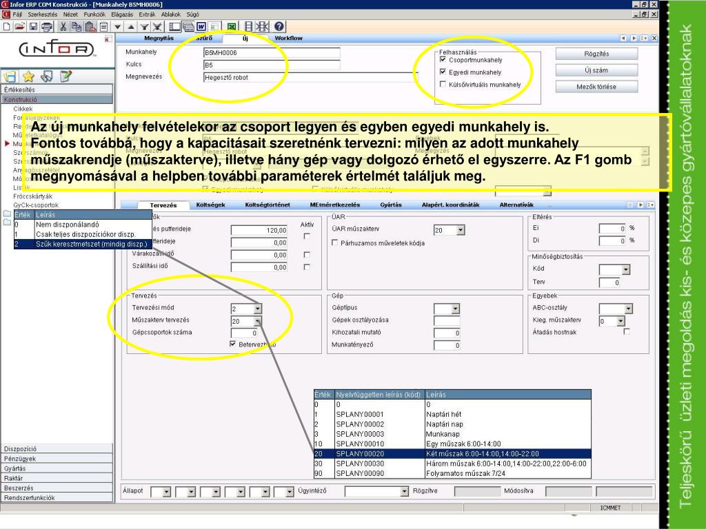This screenshot has width=706, height=529.
Task: Enable the Átadás hostnak checkbox
Action: tap(626, 331)
